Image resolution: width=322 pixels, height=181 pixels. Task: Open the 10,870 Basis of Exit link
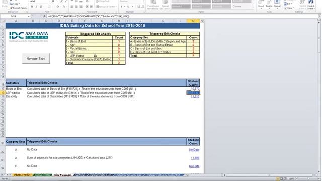(x=195, y=89)
